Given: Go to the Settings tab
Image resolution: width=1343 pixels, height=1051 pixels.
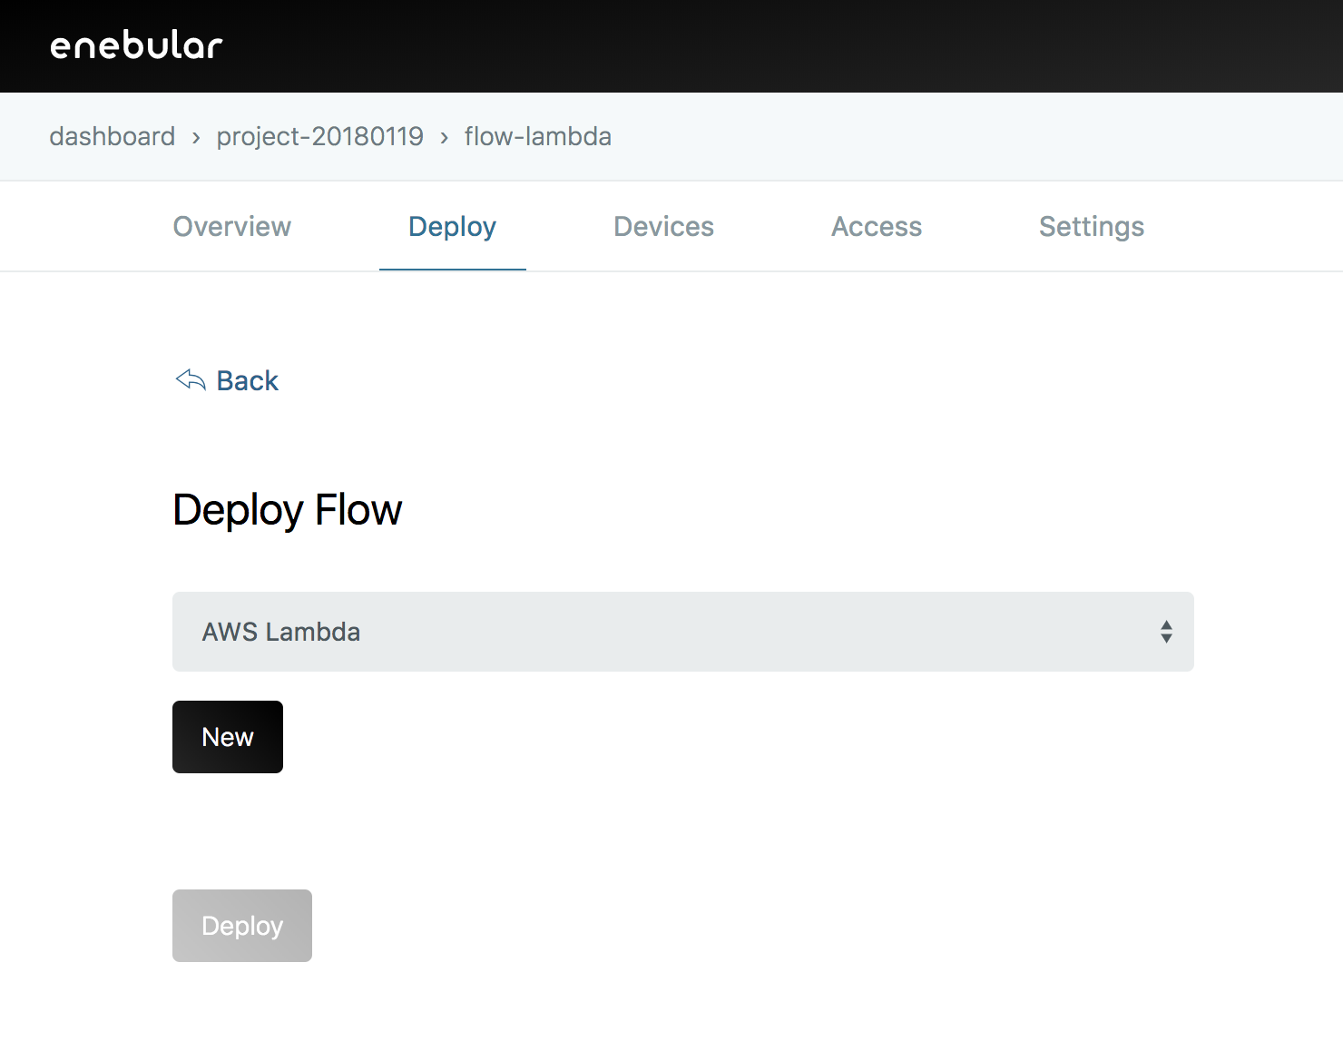Looking at the screenshot, I should click(x=1092, y=227).
